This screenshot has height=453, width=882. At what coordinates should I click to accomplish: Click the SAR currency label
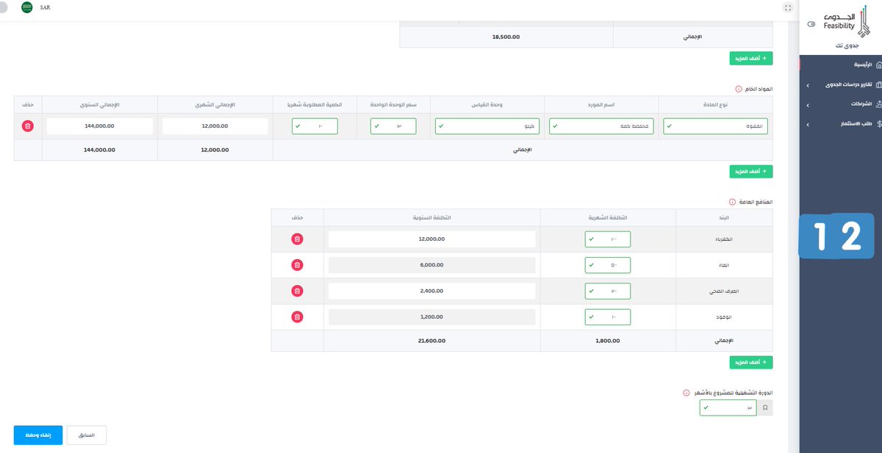(46, 7)
